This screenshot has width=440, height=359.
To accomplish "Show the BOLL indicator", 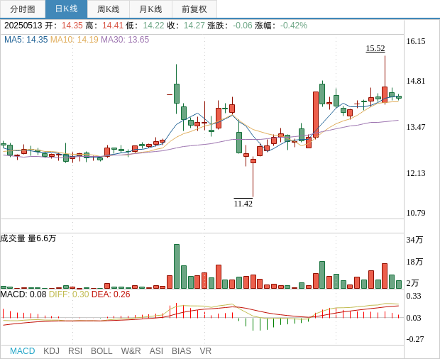I will point(101,351).
